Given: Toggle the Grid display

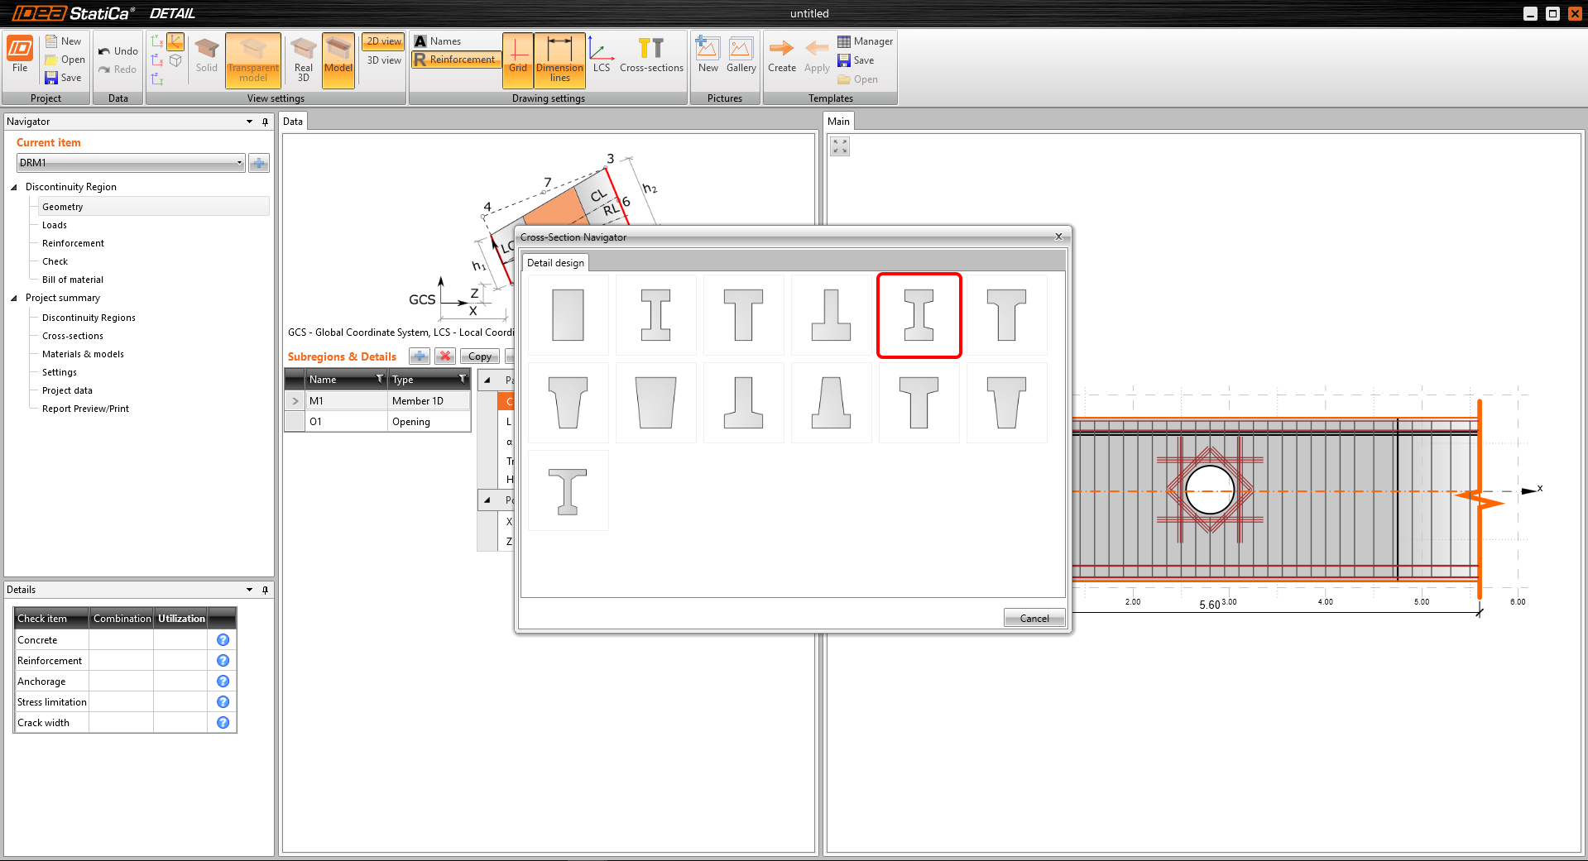Looking at the screenshot, I should pos(518,60).
